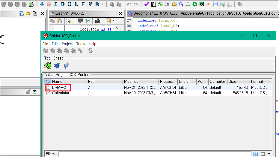Screen dimensions: 279x157
Task: Toggle navigate by Label (L) button
Action: 76,4
